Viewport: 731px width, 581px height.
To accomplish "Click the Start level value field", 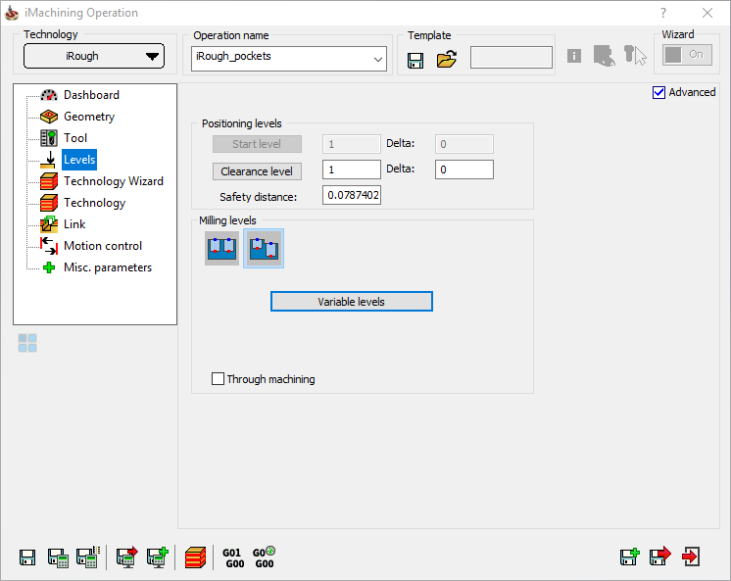I will point(352,144).
